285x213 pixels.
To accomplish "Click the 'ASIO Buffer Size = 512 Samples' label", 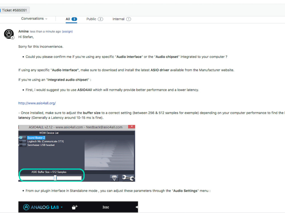I will tap(49, 172).
